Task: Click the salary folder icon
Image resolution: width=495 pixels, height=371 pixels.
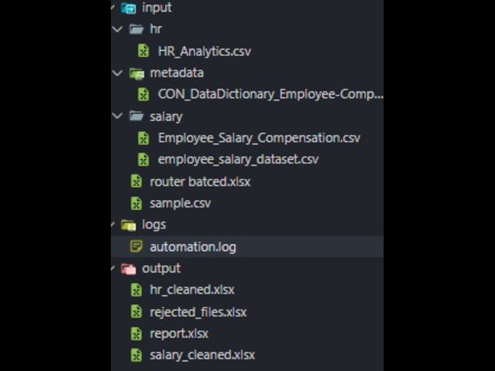Action: (x=137, y=116)
